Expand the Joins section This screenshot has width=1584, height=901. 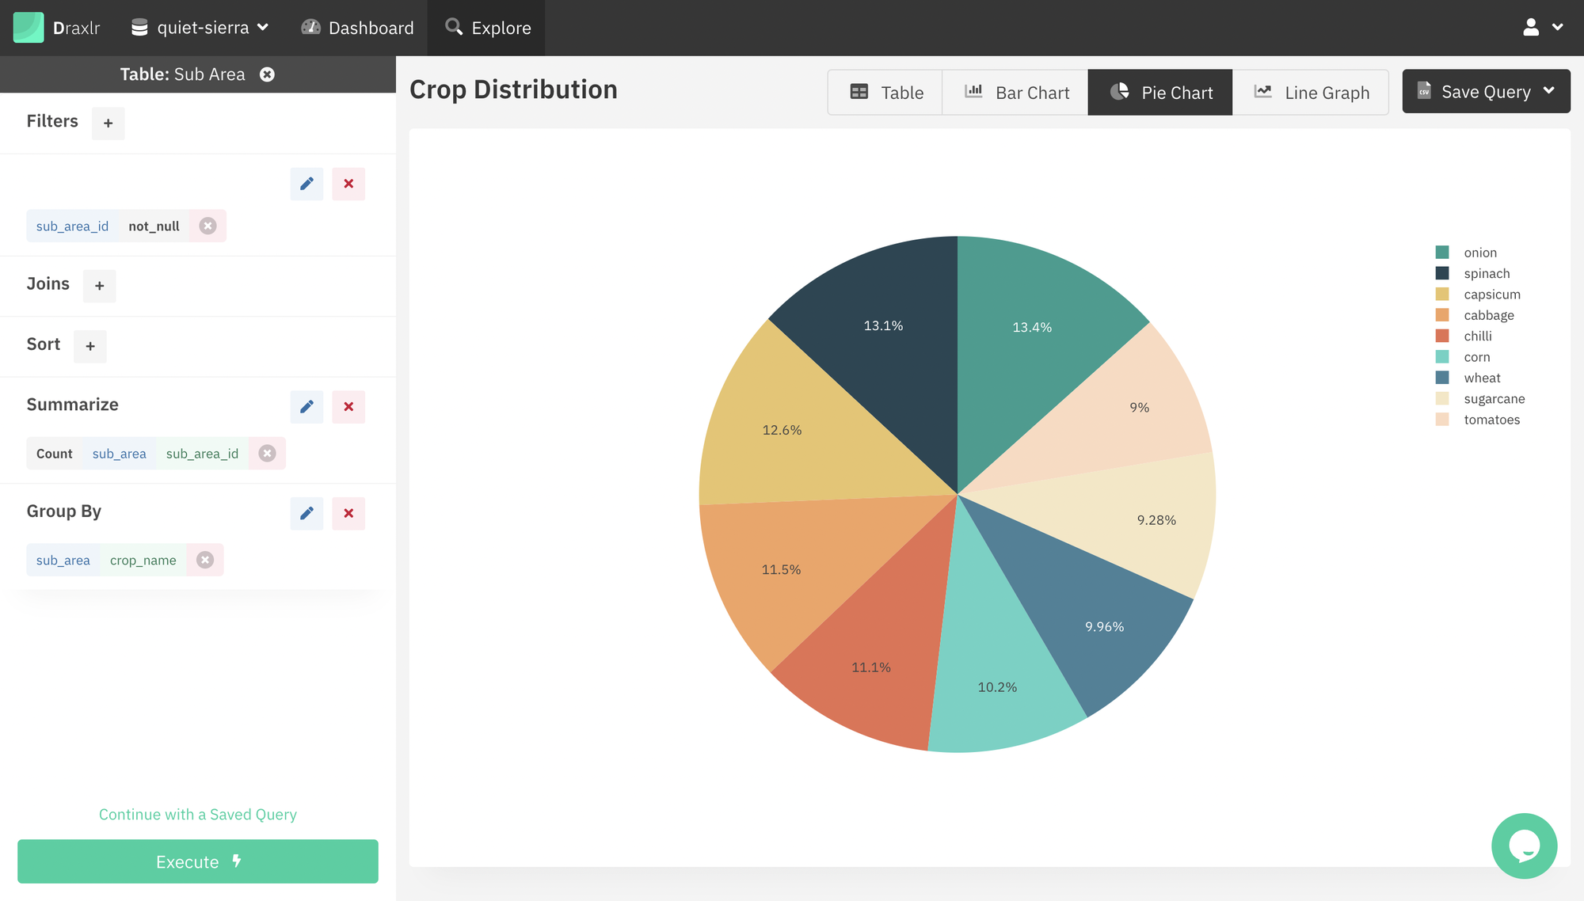[99, 284]
